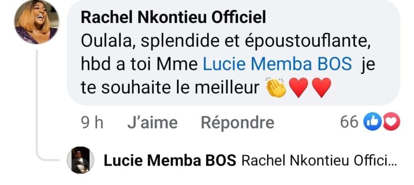Click the first red heart emoji
Viewport: 414px width, 185px height.
pyautogui.click(x=299, y=88)
